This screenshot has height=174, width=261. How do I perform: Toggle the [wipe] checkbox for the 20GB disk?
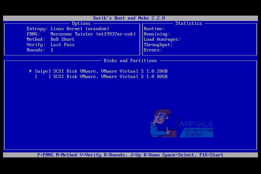click(x=42, y=71)
